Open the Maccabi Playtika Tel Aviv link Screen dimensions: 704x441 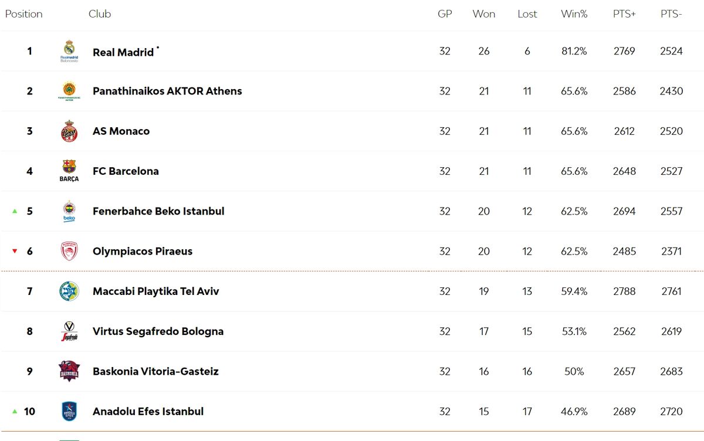coord(156,291)
